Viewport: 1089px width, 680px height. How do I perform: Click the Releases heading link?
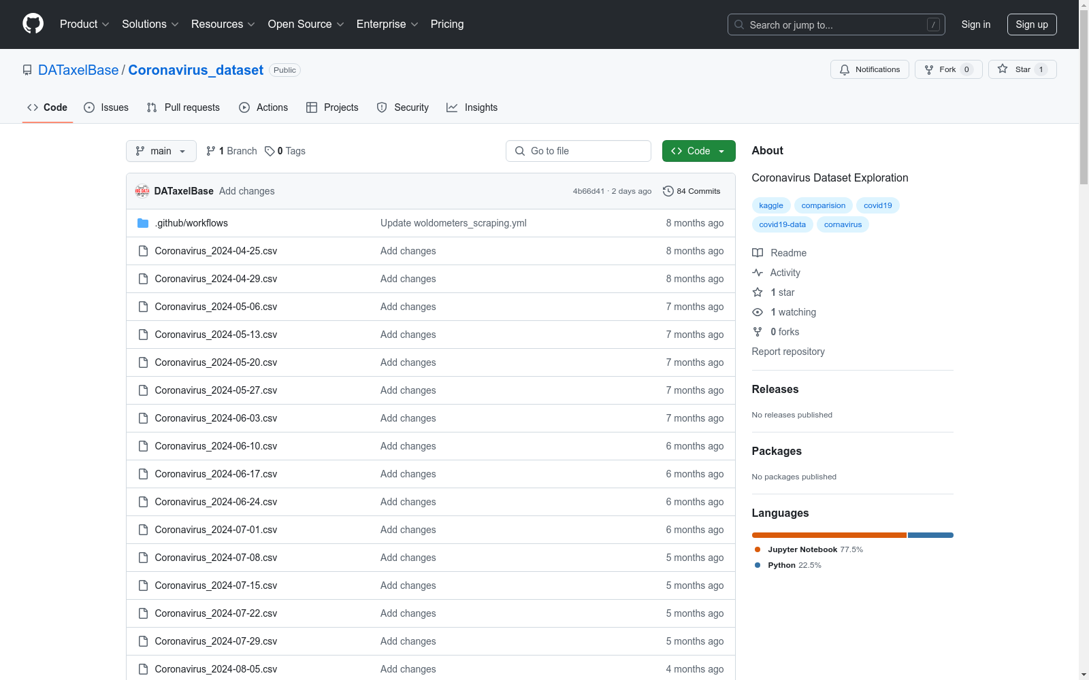[775, 389]
